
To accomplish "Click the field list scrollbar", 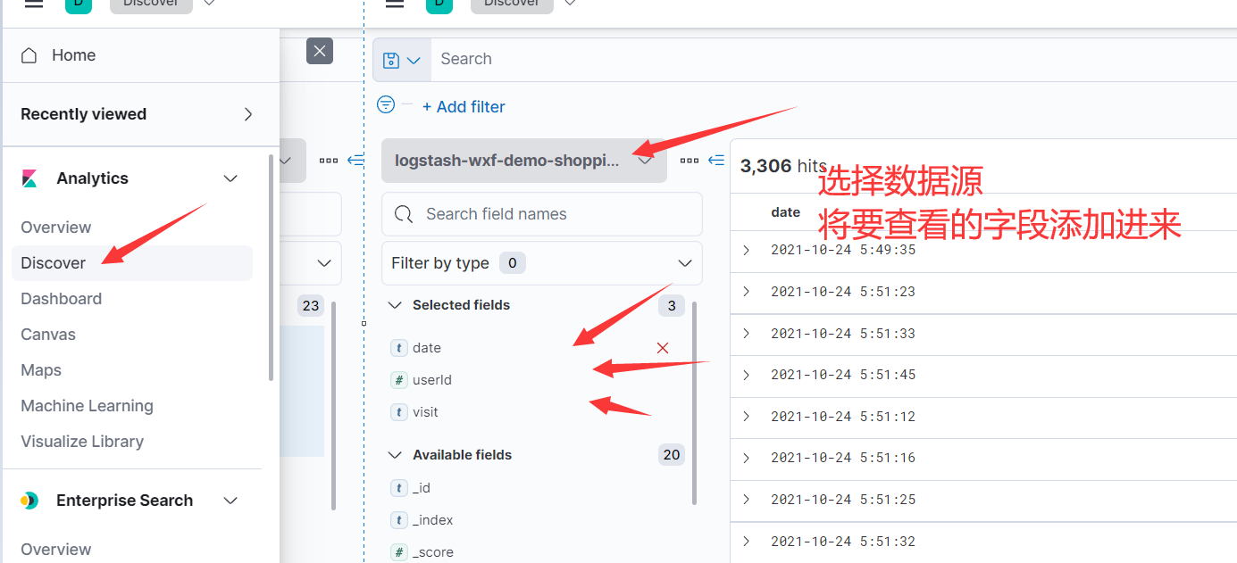I will [694, 403].
